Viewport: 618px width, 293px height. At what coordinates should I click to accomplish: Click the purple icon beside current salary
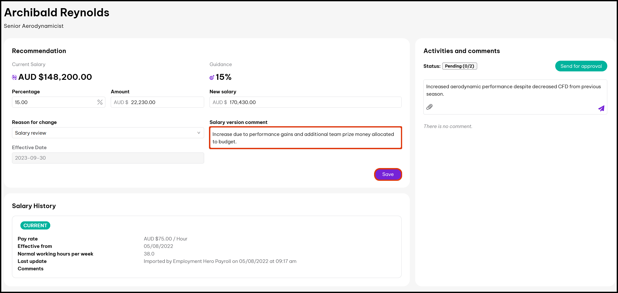coord(15,77)
